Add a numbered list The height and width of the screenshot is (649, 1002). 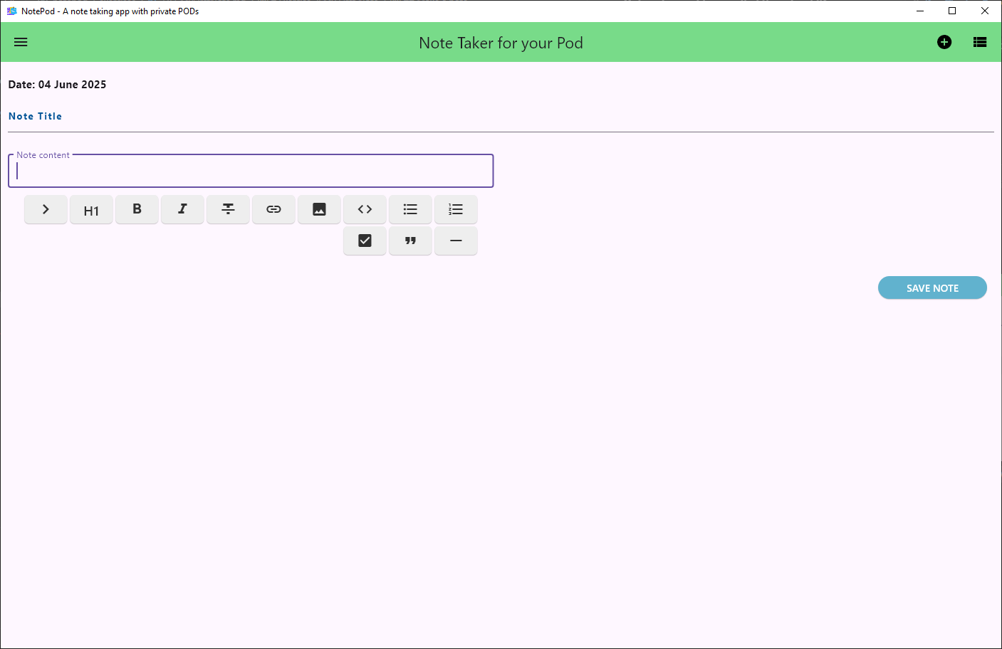(456, 209)
